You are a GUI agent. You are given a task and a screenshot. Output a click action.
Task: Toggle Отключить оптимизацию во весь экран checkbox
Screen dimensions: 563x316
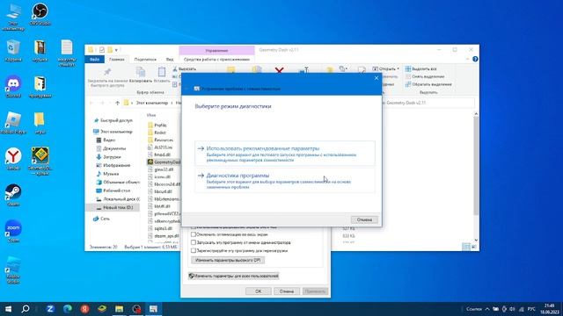coord(194,234)
